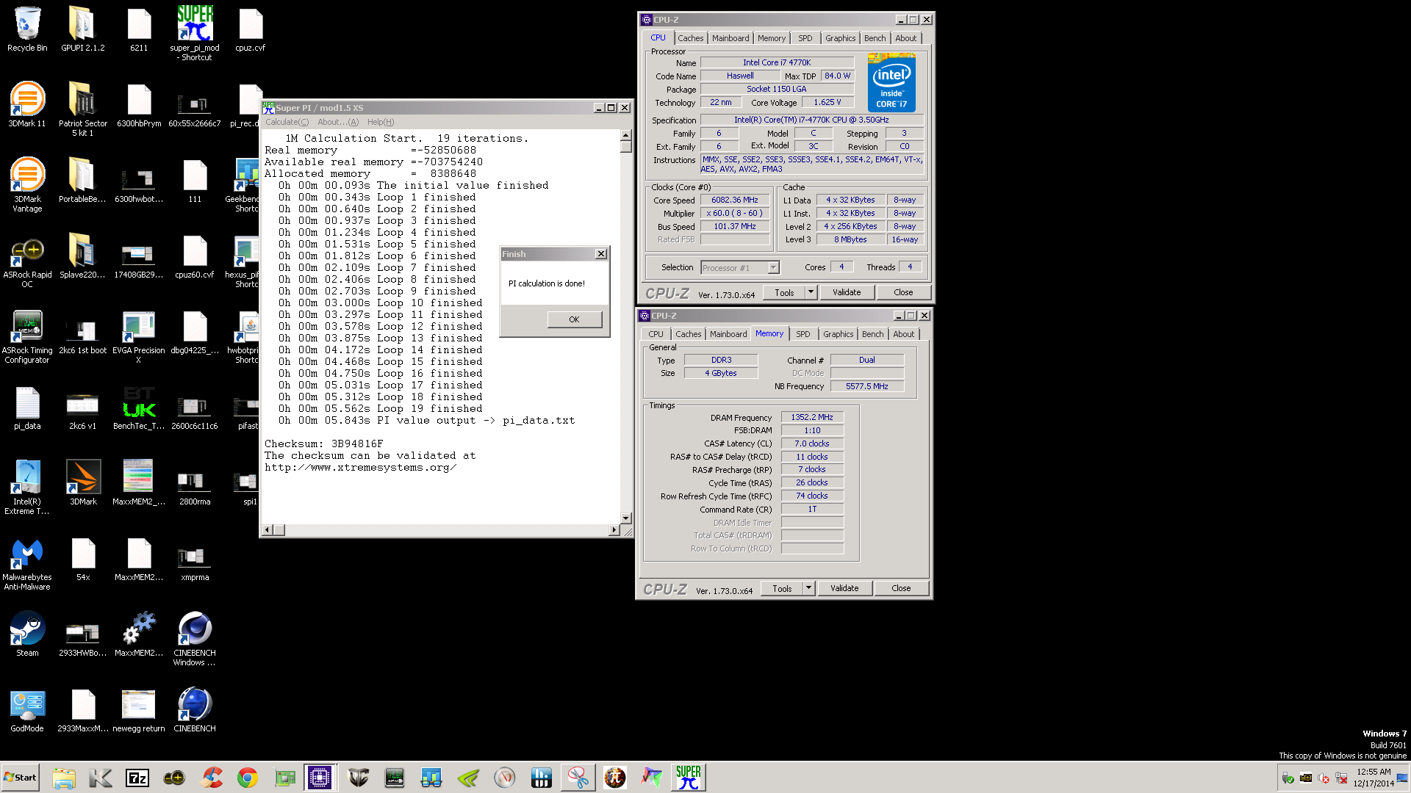1411x793 pixels.
Task: Switch to CPU-Z taskbar button
Action: pos(320,778)
